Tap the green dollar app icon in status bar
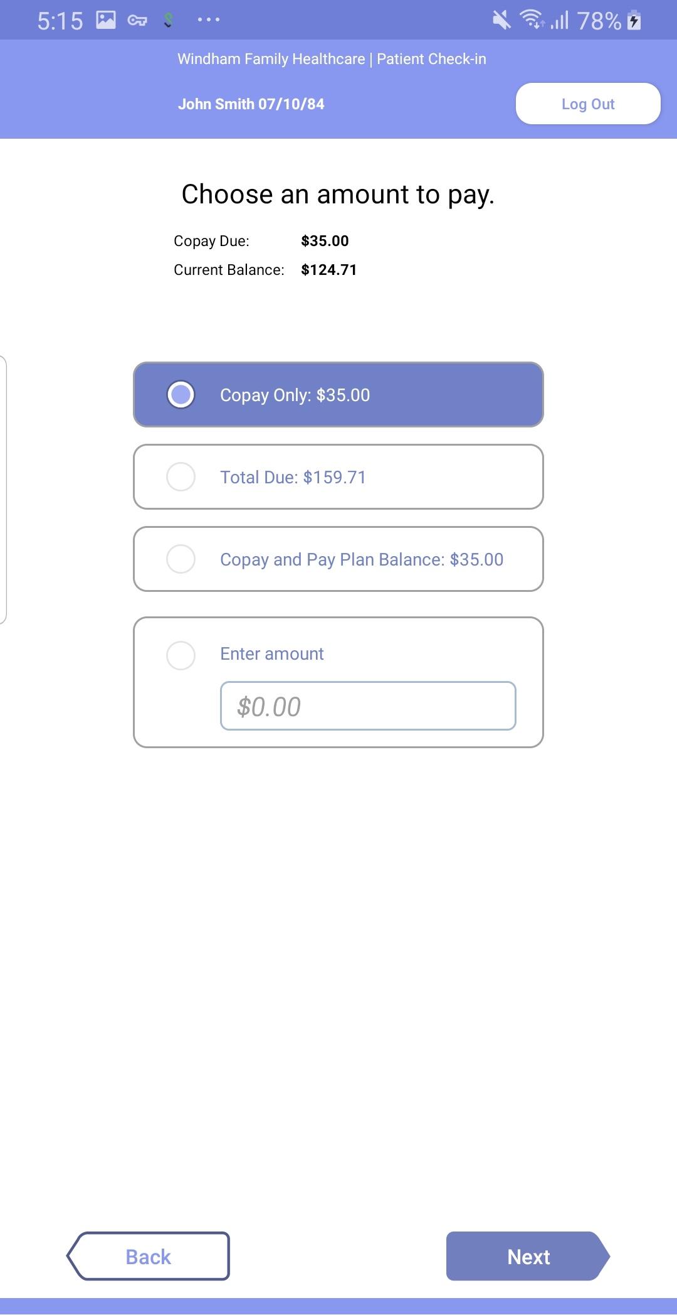 pyautogui.click(x=168, y=21)
